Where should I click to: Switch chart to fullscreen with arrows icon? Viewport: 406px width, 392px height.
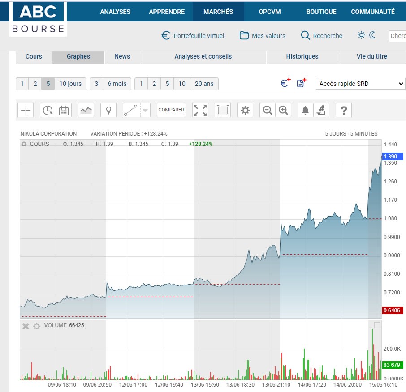200,110
